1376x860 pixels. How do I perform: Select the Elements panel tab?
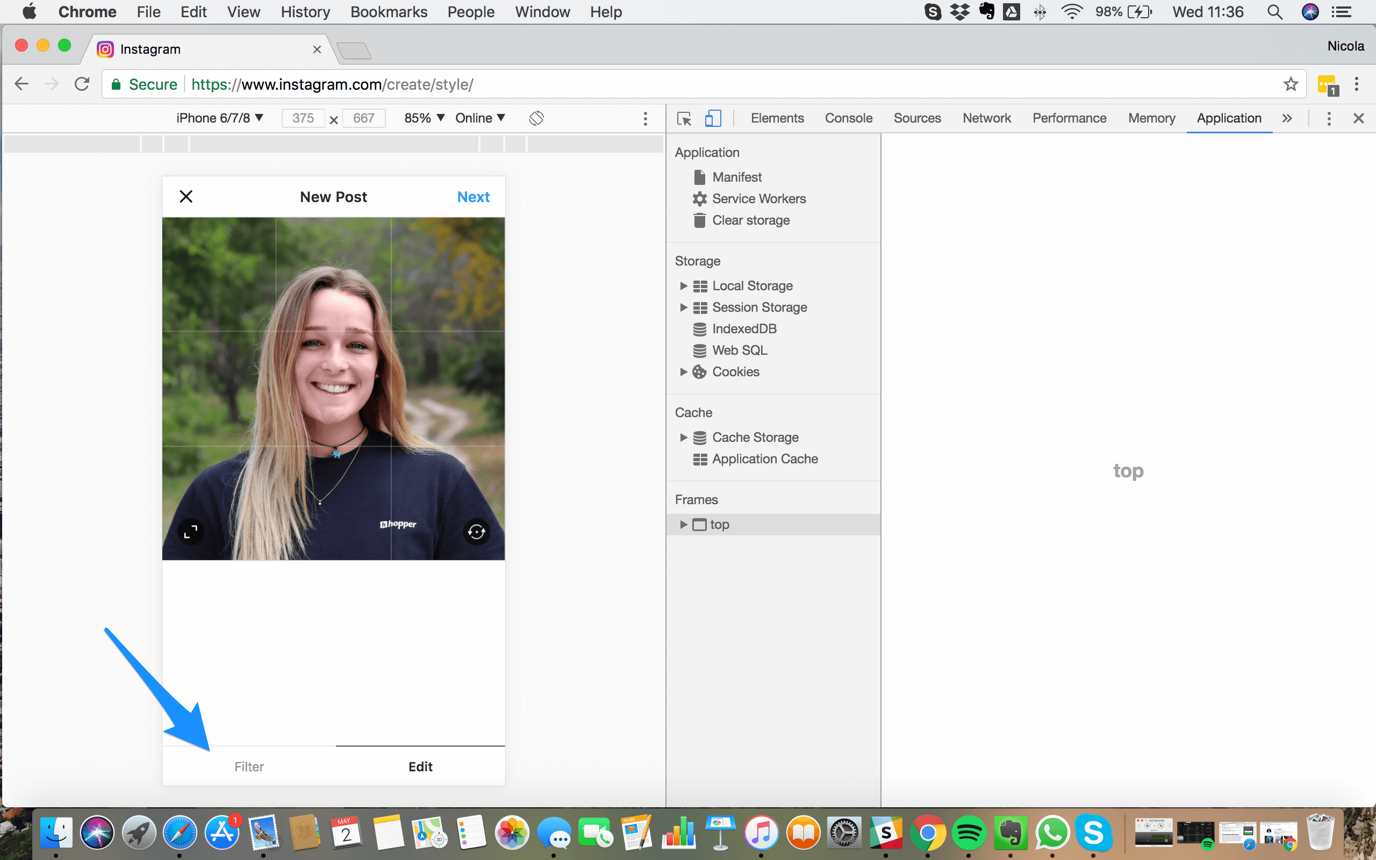(x=777, y=118)
